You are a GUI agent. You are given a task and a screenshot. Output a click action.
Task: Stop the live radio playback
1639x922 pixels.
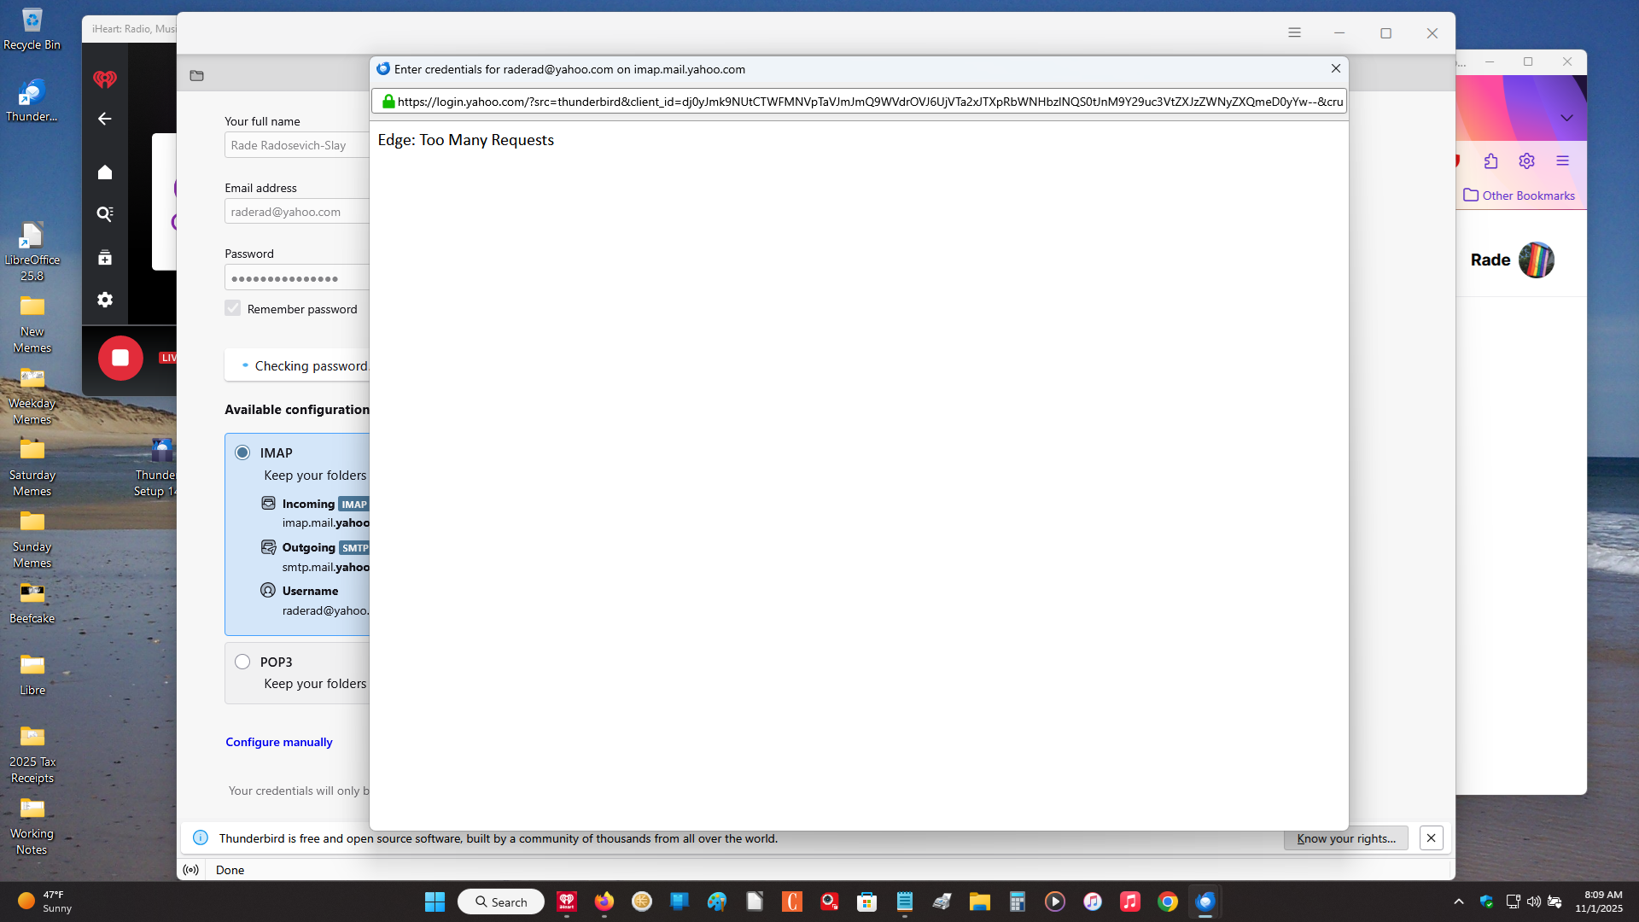pyautogui.click(x=120, y=358)
